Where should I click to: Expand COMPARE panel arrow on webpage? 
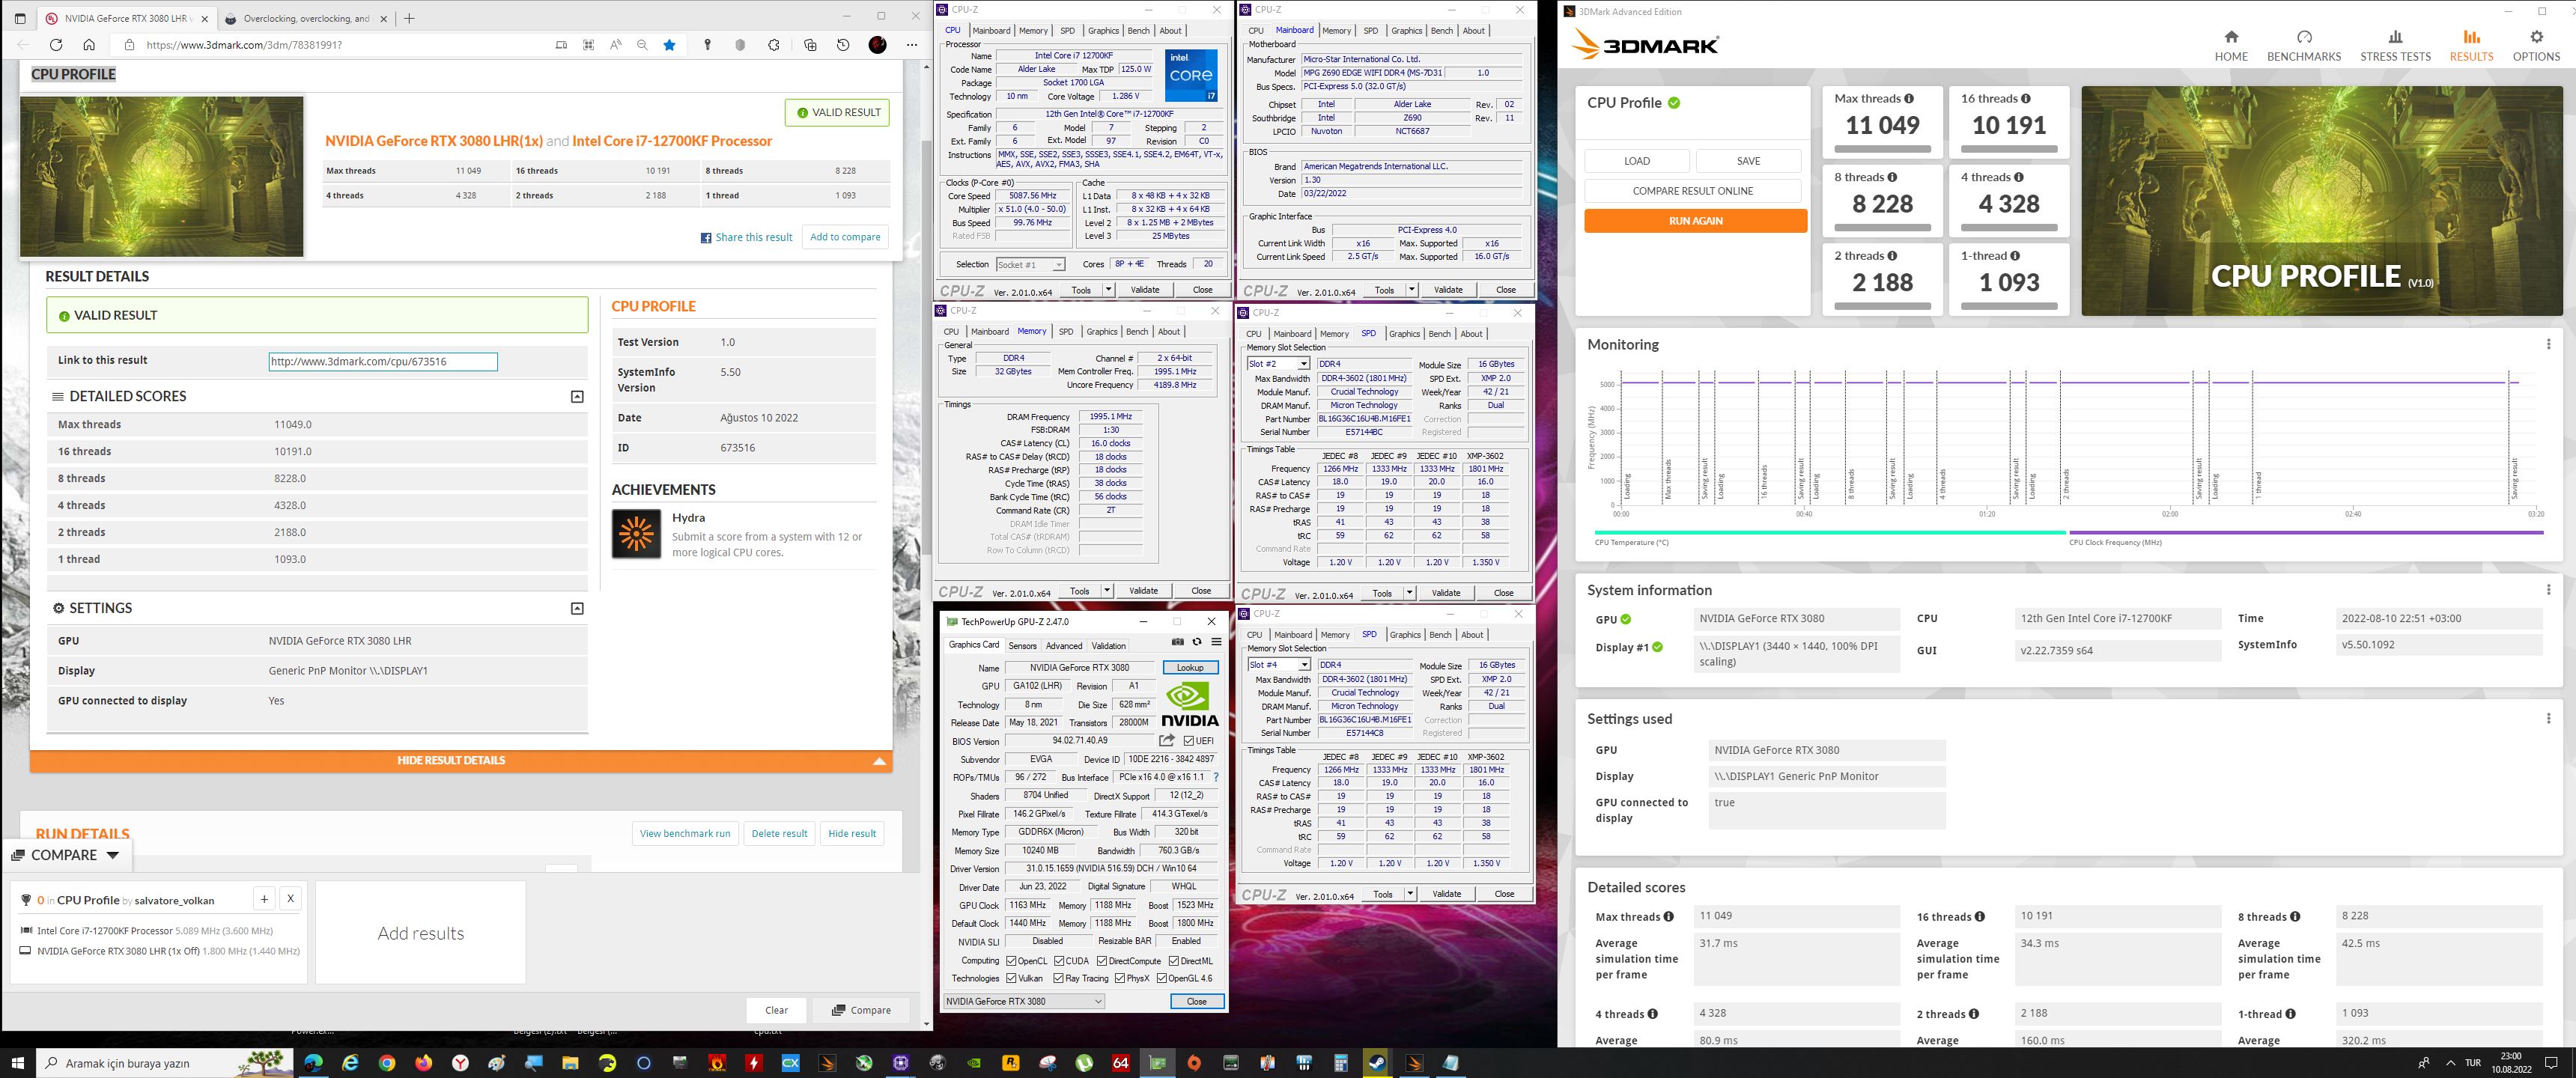pyautogui.click(x=113, y=855)
